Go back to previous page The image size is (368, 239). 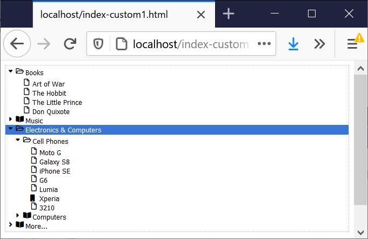pos(17,44)
